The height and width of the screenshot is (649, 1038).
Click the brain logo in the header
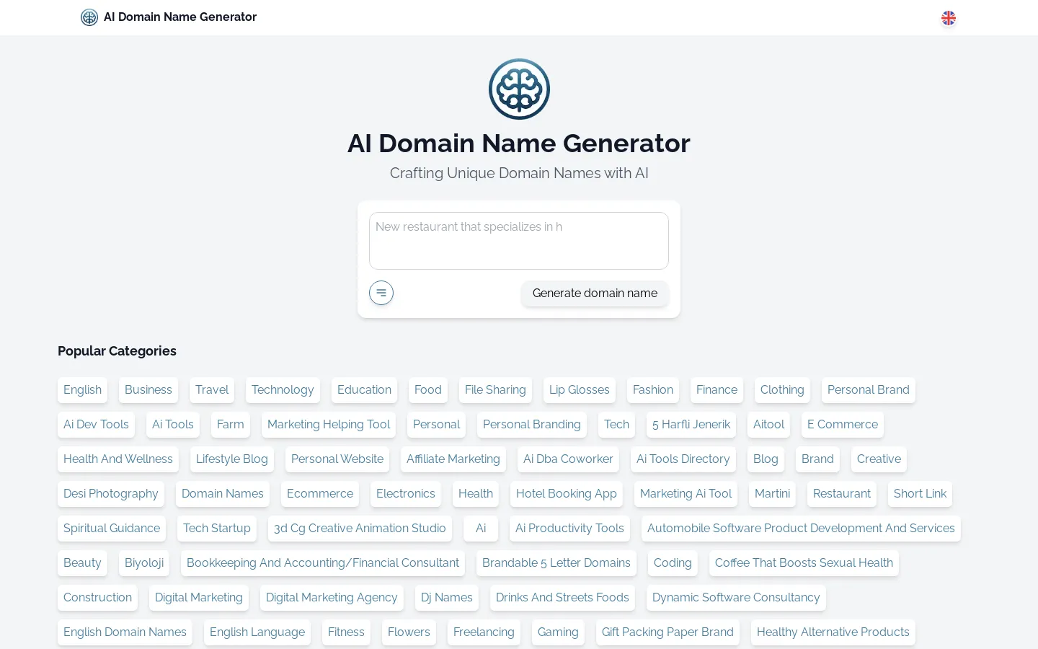point(89,17)
